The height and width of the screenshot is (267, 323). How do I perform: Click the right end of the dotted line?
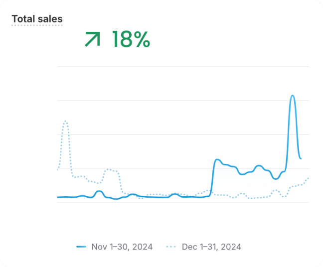coord(309,178)
